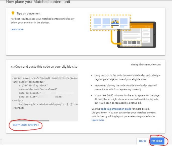Click the Copy and paste this code heading
This screenshot has height=146, width=172.
pyautogui.click(x=46, y=67)
